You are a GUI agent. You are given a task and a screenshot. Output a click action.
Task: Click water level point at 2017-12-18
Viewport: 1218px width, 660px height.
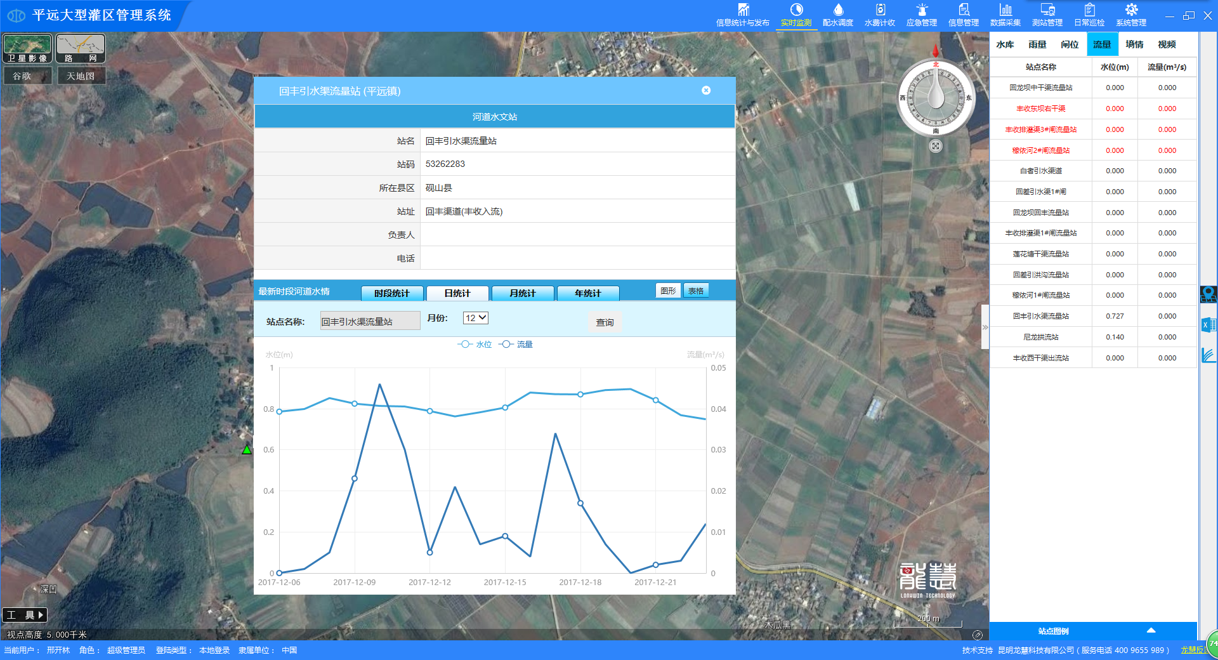point(580,394)
